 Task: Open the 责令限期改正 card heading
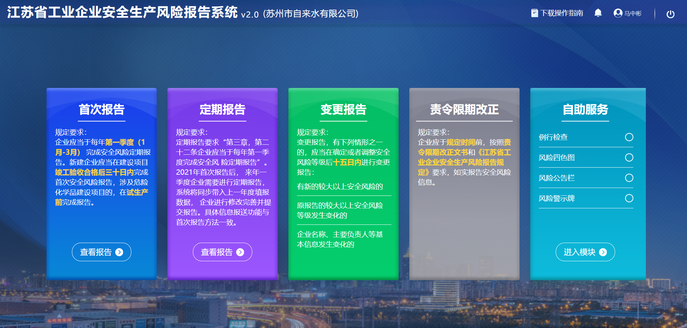[464, 109]
